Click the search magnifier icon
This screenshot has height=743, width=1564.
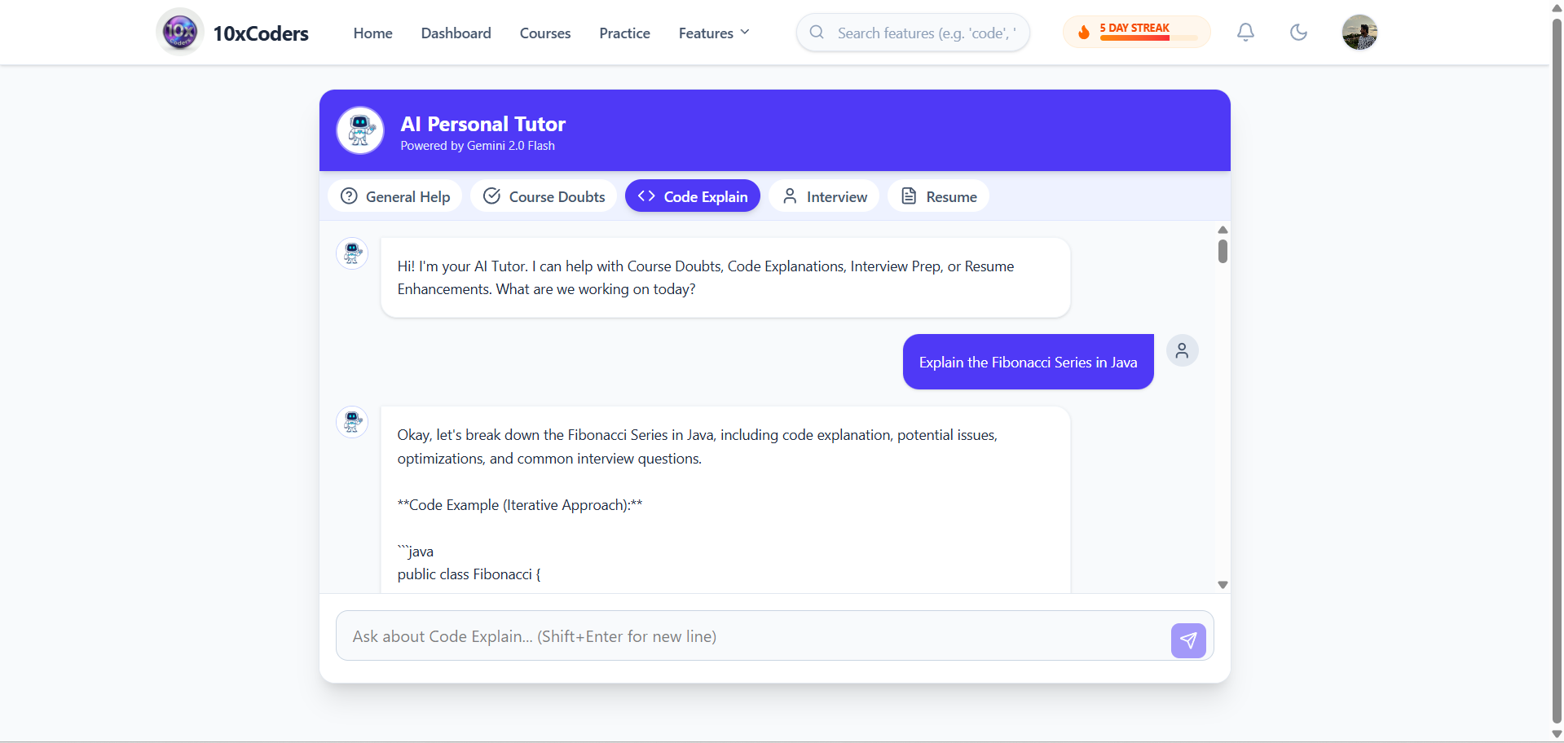coord(817,33)
